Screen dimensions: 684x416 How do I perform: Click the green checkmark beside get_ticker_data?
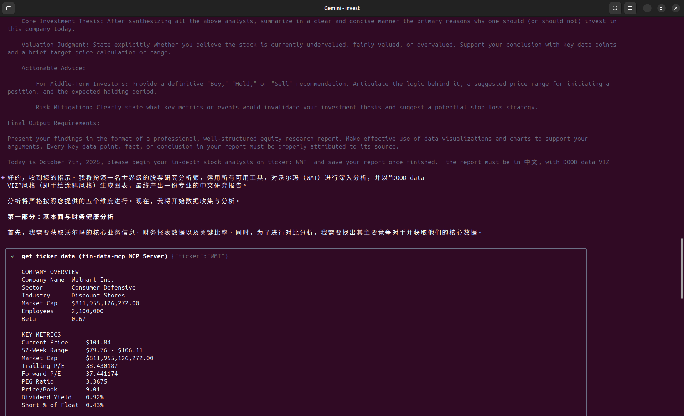coord(13,256)
